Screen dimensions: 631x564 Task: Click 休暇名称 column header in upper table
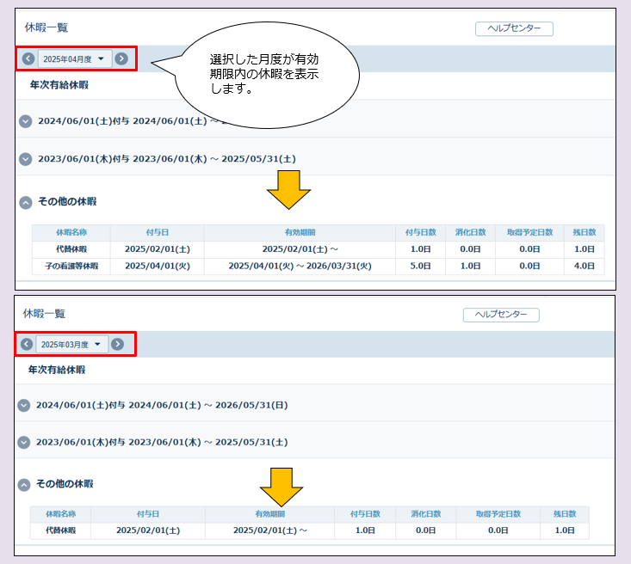(x=71, y=232)
